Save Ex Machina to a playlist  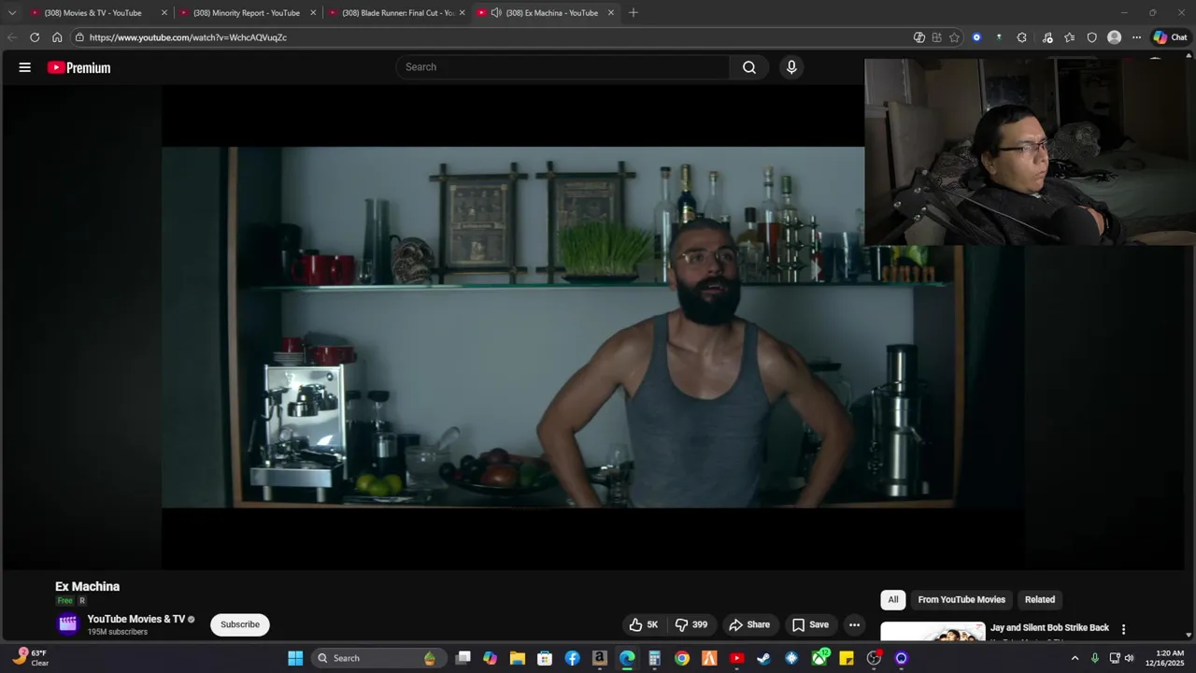[810, 624]
